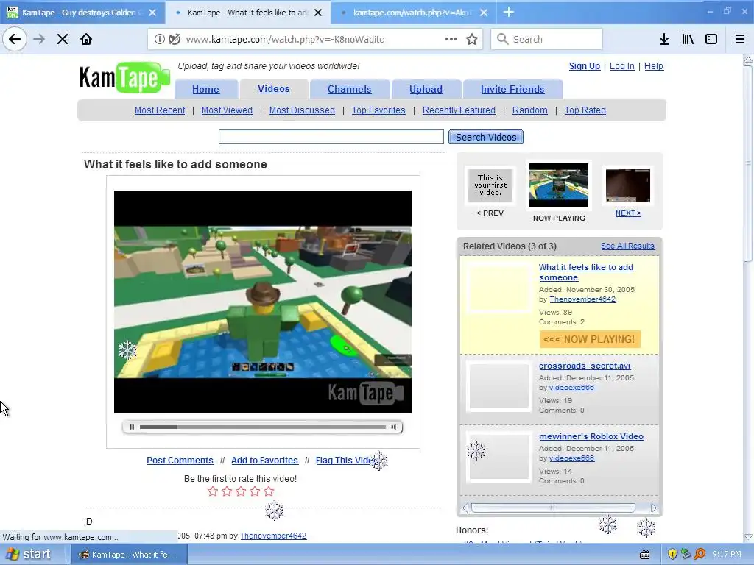Open the Invite Friends tab
Image resolution: width=754 pixels, height=565 pixels.
512,89
